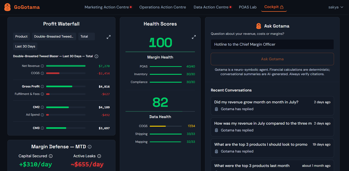Screen dimensions: 349x171
Task: Click info icon next to Net Revenue
Action: point(42,66)
